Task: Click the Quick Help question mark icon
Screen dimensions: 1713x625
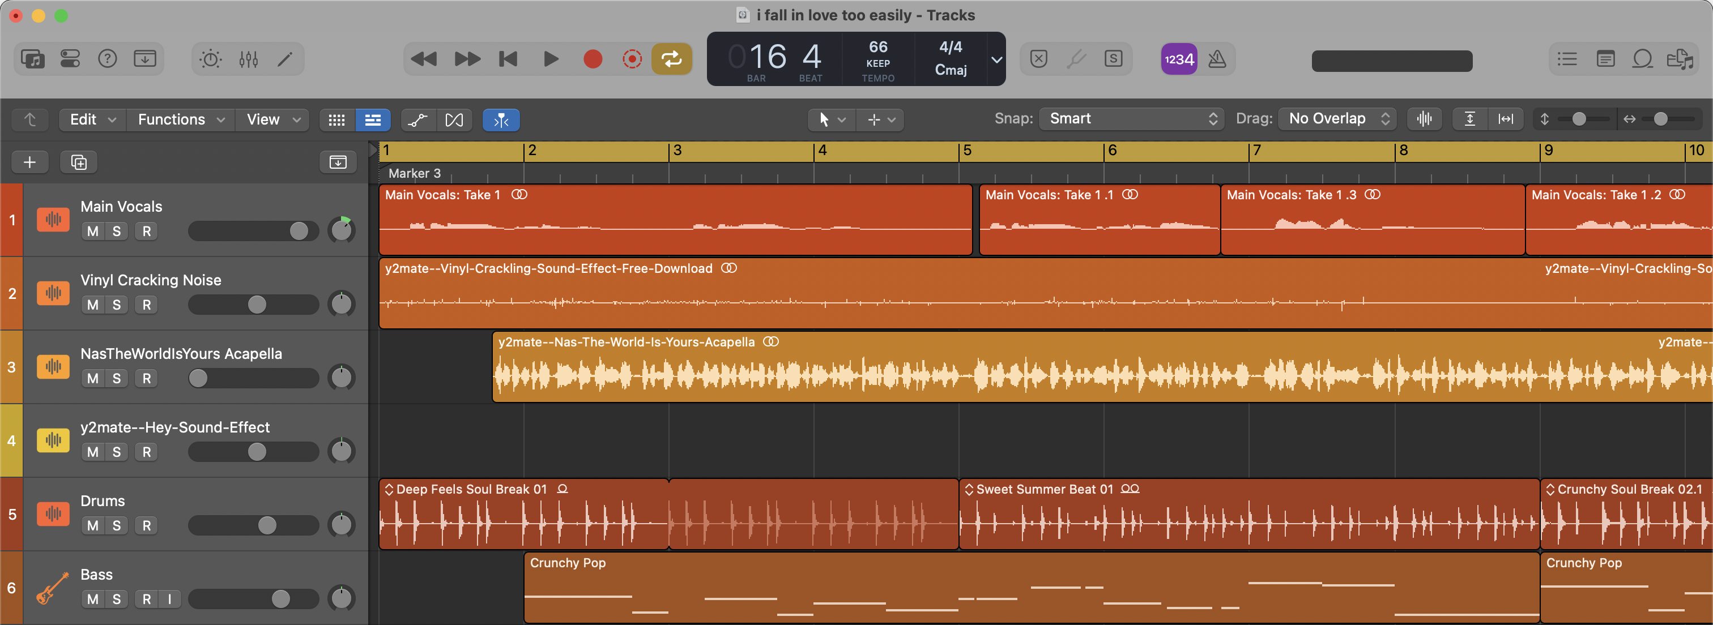Action: pyautogui.click(x=107, y=58)
